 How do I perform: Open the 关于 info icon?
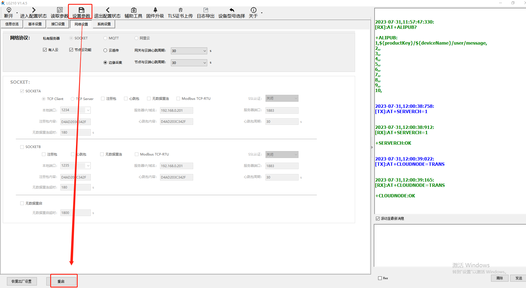click(x=253, y=10)
